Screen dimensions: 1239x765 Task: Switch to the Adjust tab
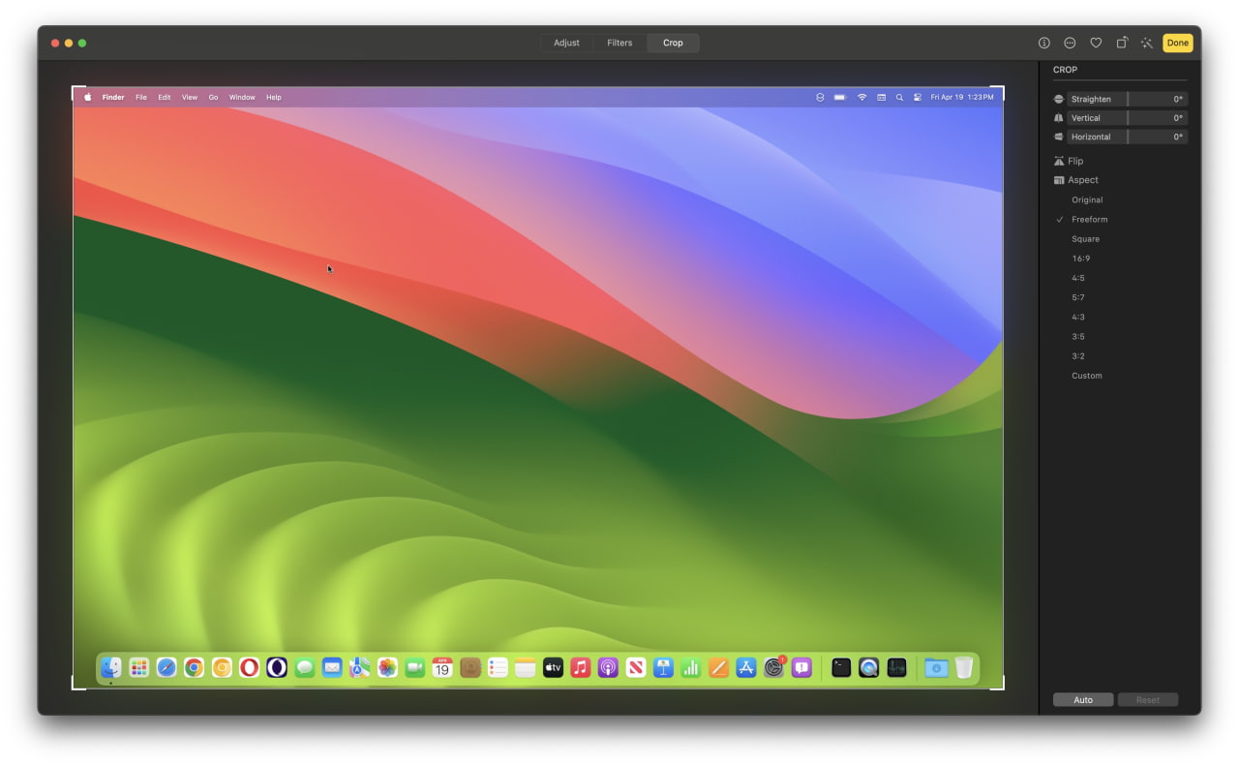click(566, 43)
